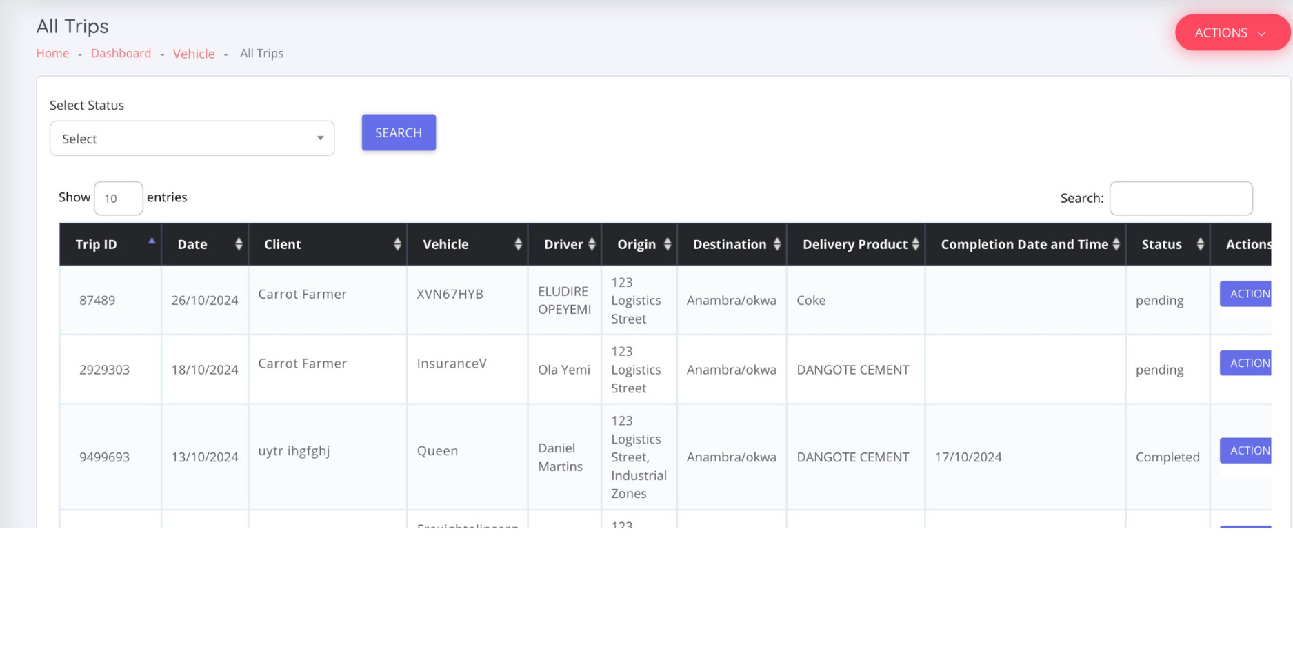Sort by Driver column sort icon

click(x=592, y=244)
